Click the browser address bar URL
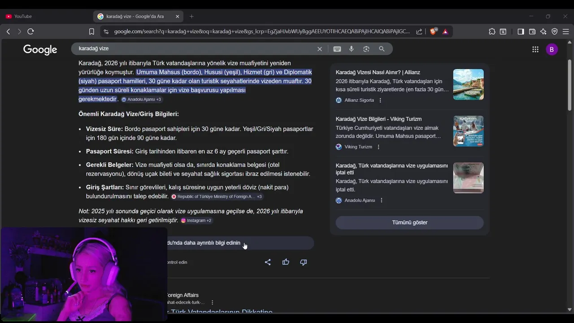The height and width of the screenshot is (323, 574). pyautogui.click(x=262, y=31)
